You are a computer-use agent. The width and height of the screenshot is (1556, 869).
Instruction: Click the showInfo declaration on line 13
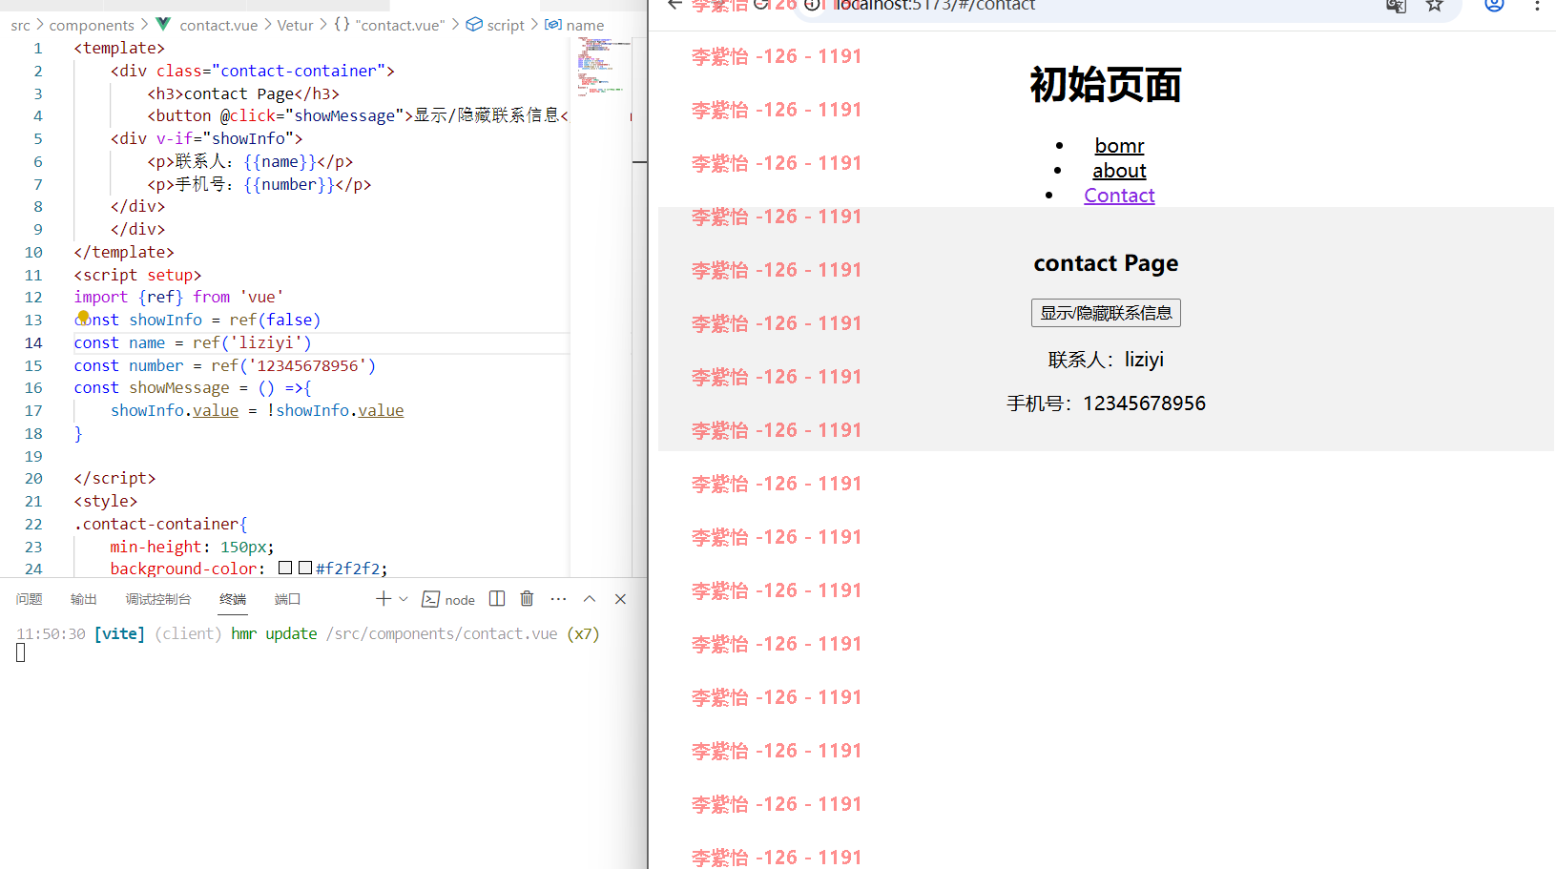166,320
